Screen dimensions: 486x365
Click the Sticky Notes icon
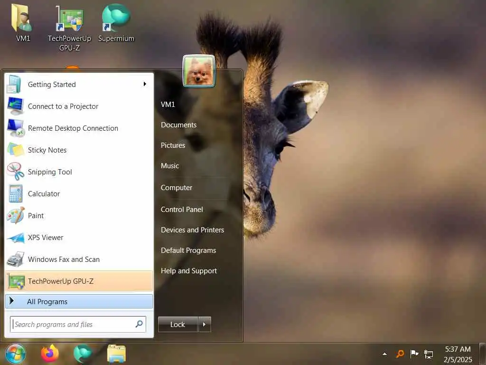tap(16, 150)
